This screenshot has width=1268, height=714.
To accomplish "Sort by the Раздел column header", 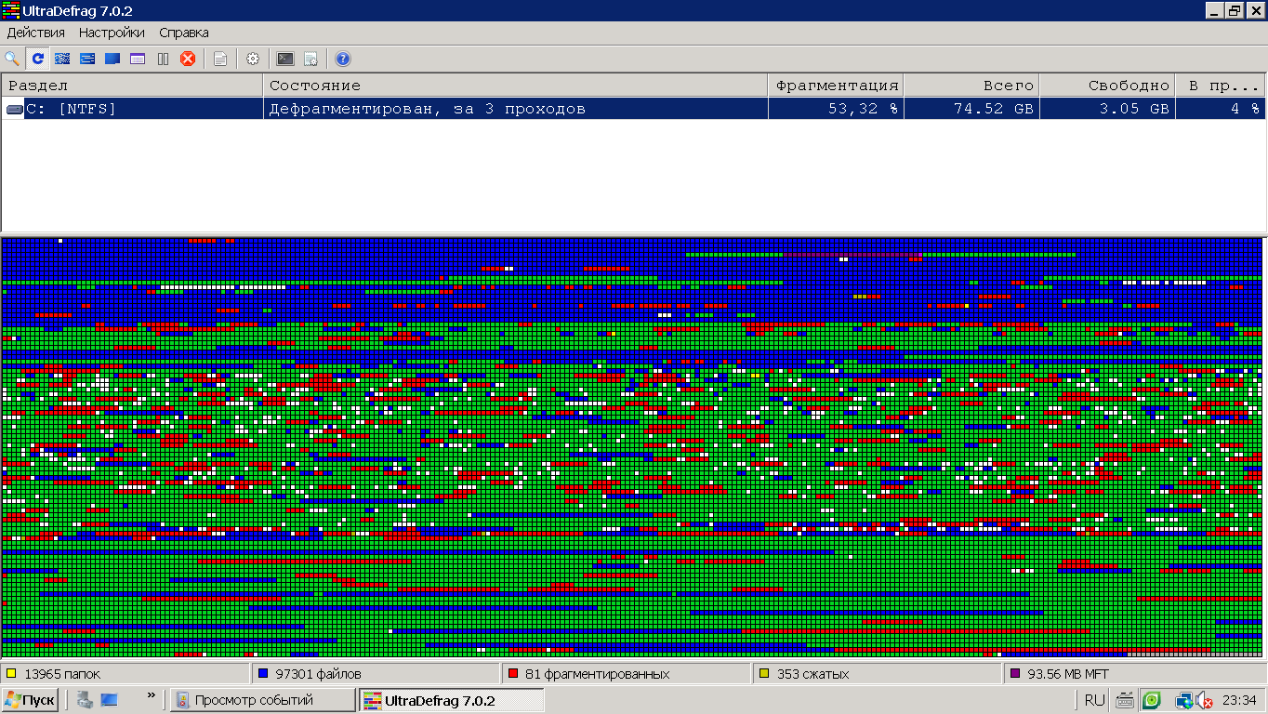I will pyautogui.click(x=132, y=86).
